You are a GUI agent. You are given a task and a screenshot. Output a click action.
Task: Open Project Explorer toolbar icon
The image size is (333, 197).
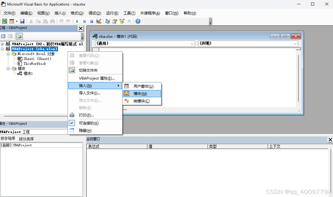click(108, 21)
